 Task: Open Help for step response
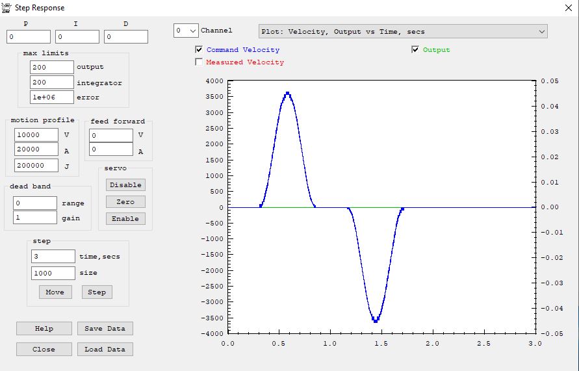44,329
